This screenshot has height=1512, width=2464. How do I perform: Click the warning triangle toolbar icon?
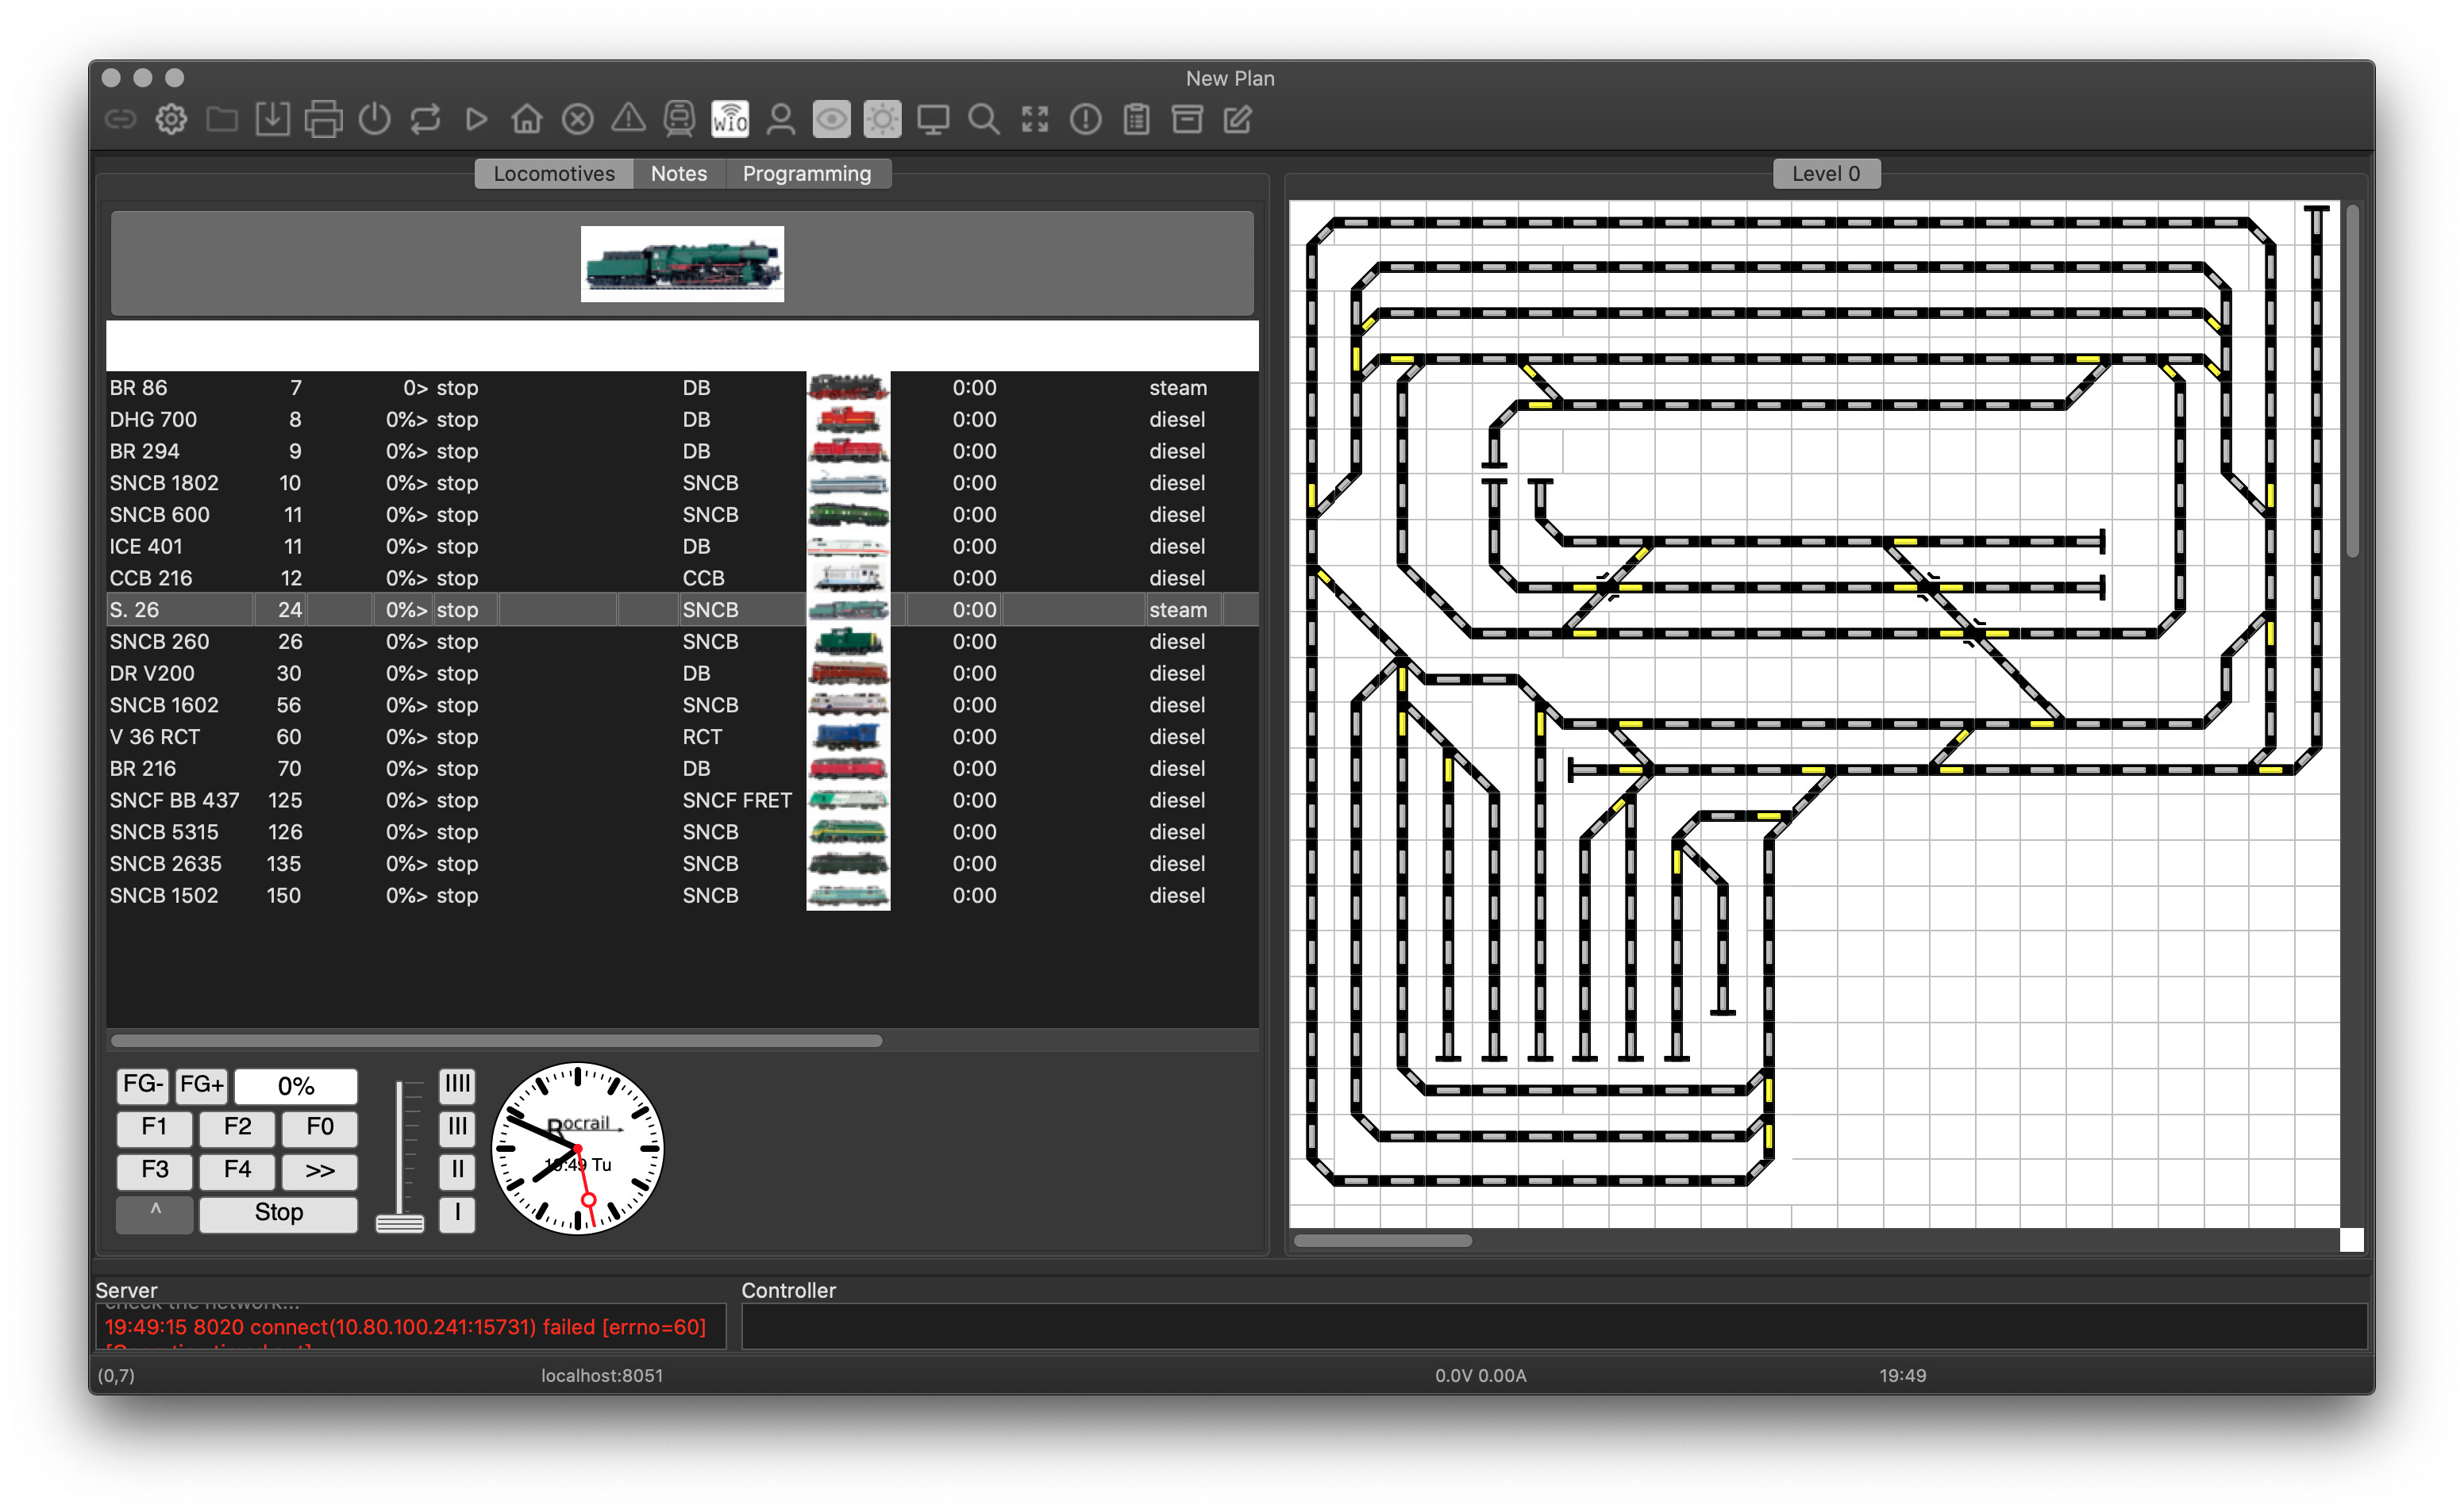[628, 119]
